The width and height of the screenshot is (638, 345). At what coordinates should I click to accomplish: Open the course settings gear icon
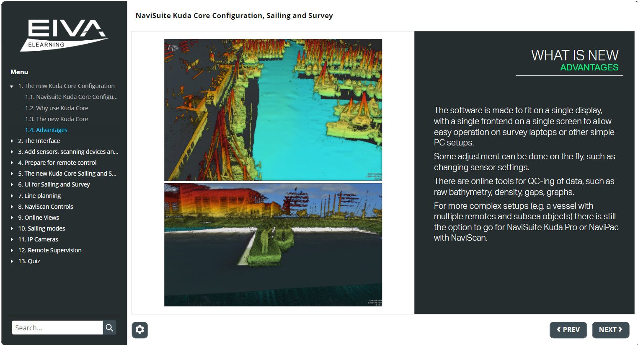click(139, 330)
